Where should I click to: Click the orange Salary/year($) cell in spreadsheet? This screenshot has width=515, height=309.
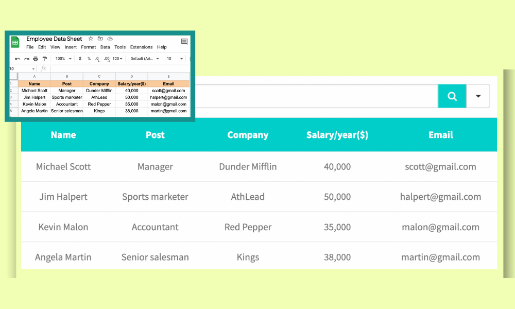132,84
